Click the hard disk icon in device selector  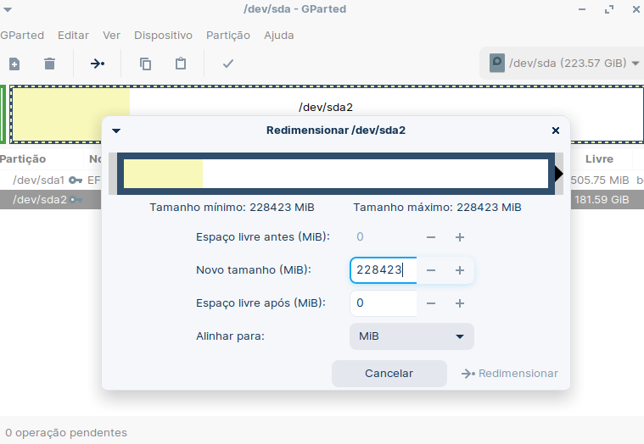click(x=497, y=64)
